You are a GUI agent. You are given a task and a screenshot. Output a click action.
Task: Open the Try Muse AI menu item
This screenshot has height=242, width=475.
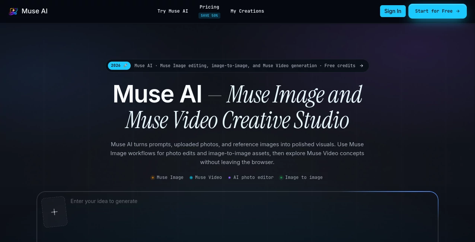click(x=173, y=11)
